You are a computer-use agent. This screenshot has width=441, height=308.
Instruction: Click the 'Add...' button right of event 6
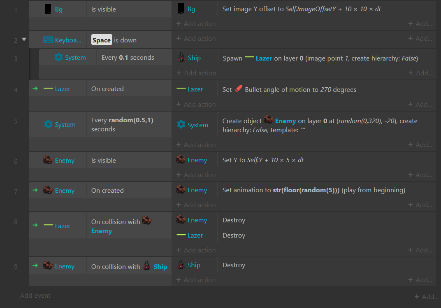point(420,175)
